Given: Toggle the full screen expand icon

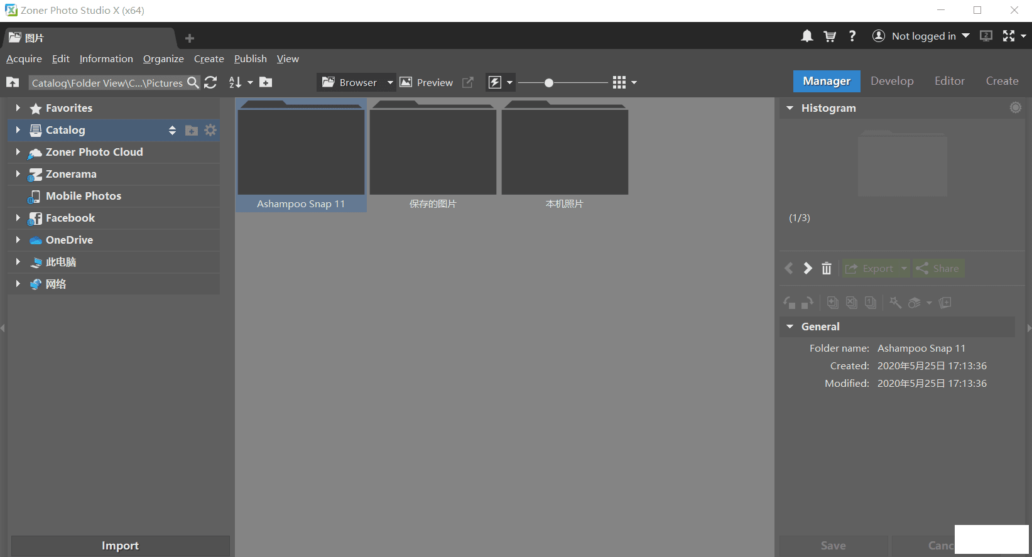Looking at the screenshot, I should tap(1009, 36).
